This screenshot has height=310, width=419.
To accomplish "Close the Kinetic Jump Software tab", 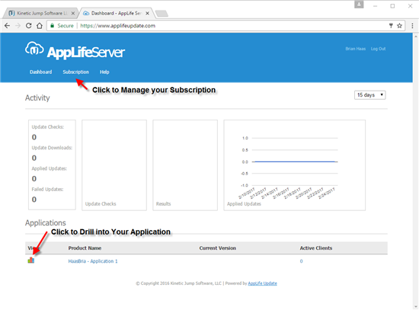I will [73, 13].
